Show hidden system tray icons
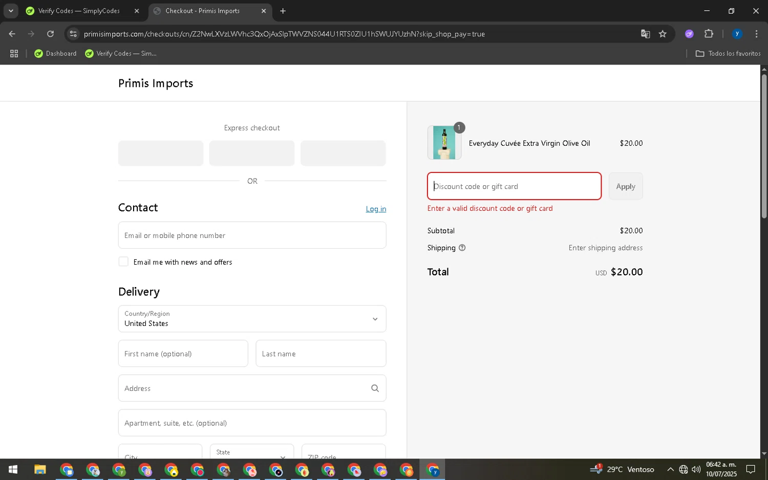The width and height of the screenshot is (768, 480). [x=670, y=469]
